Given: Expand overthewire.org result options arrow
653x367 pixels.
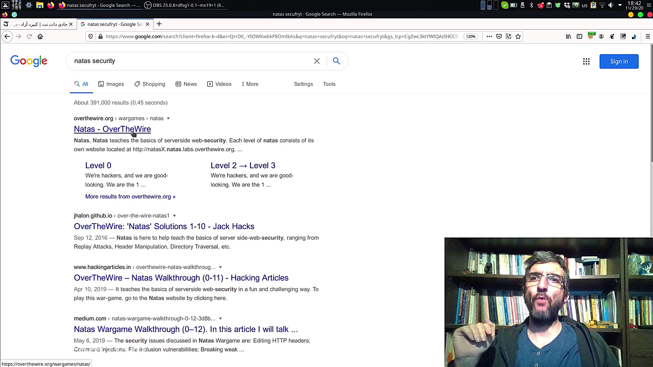Looking at the screenshot, I should (x=168, y=119).
